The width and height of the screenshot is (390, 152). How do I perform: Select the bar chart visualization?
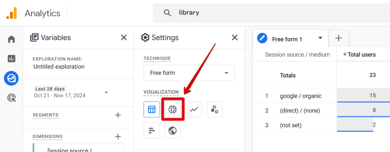pos(152,131)
